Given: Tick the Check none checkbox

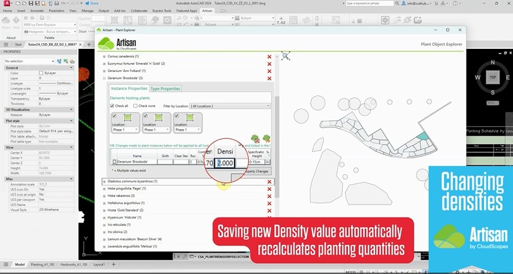Looking at the screenshot, I should coord(135,105).
